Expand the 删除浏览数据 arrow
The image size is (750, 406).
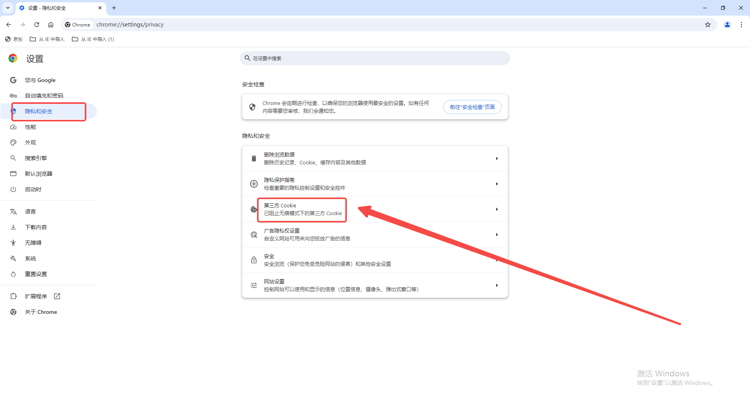click(x=497, y=158)
